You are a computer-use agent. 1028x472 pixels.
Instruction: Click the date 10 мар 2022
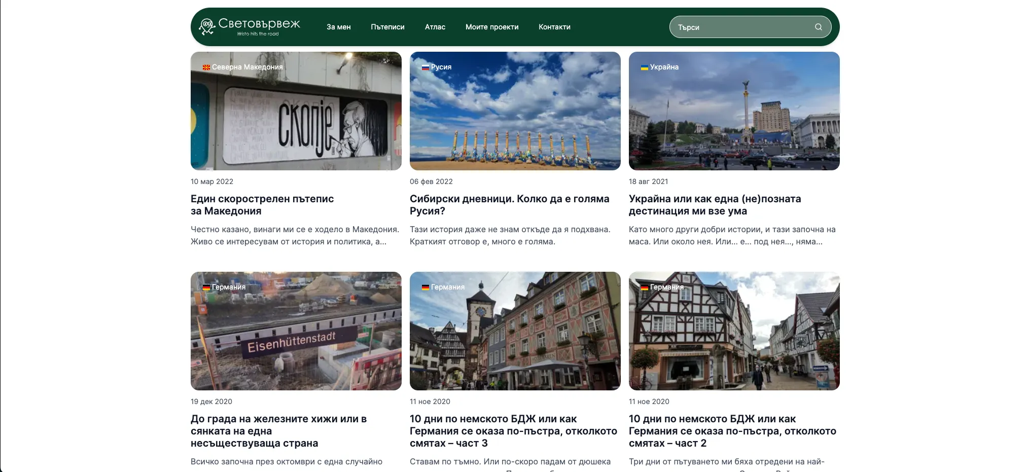pos(212,181)
